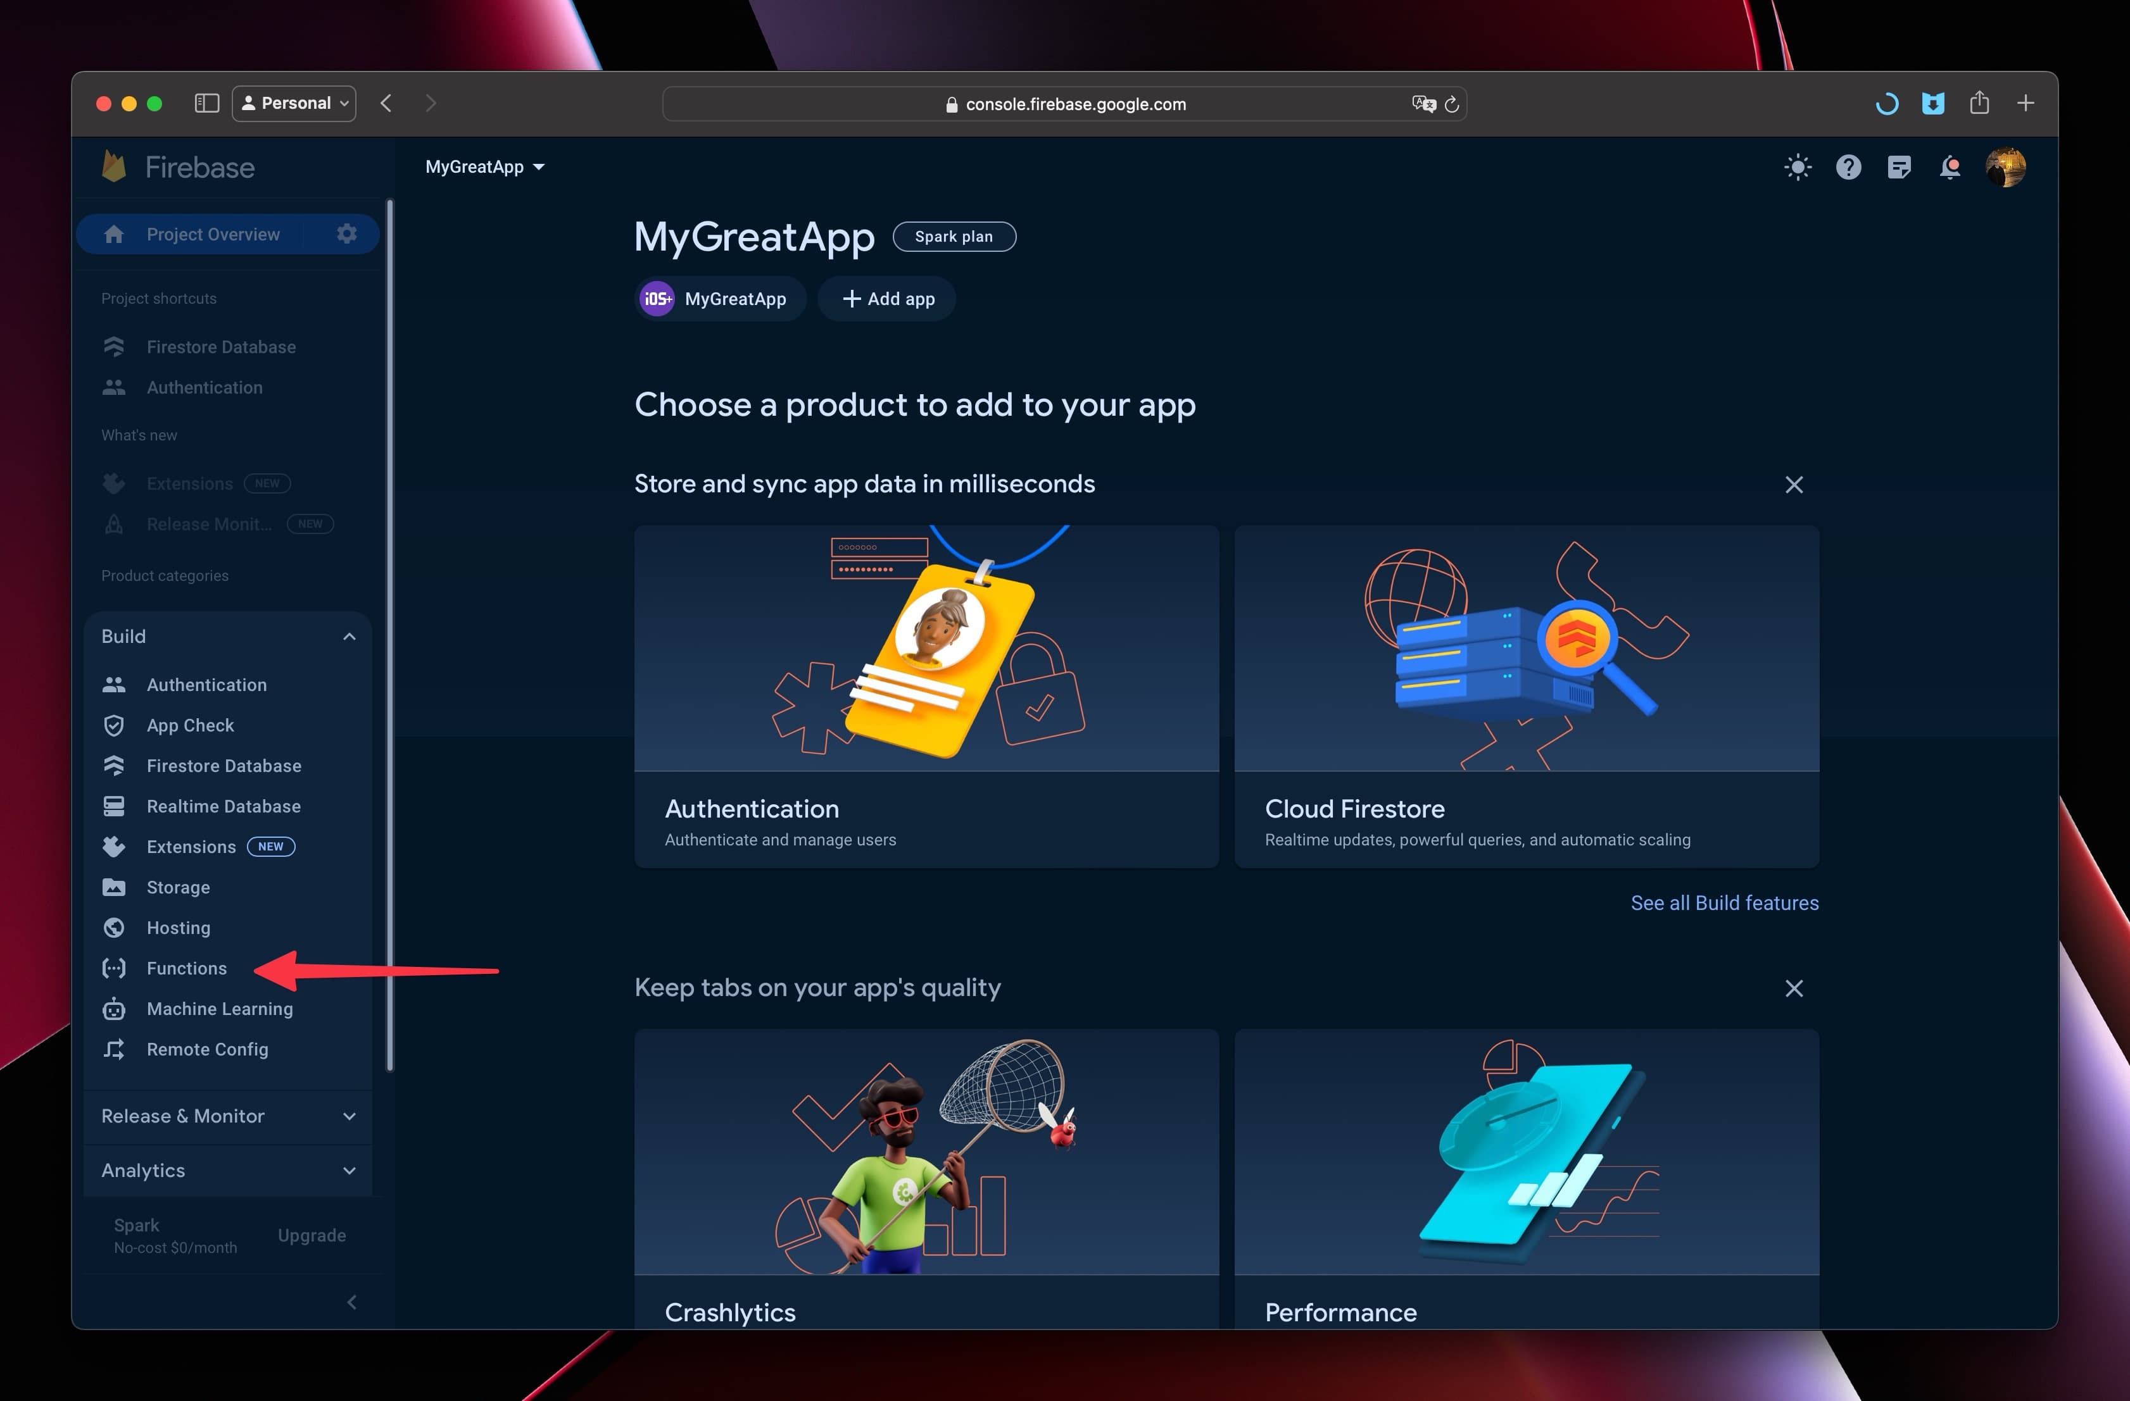Close the Store and sync data banner
This screenshot has height=1401, width=2130.
pos(1794,483)
